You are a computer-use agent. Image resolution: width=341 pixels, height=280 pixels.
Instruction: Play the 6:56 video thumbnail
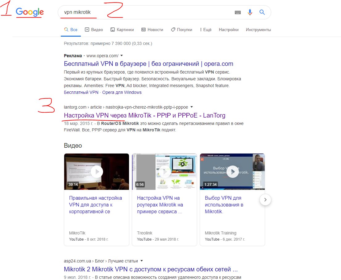[164, 172]
